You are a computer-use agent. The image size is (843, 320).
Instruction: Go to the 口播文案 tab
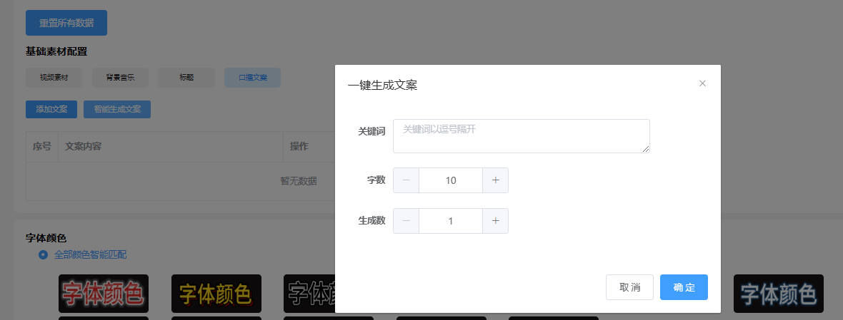252,78
